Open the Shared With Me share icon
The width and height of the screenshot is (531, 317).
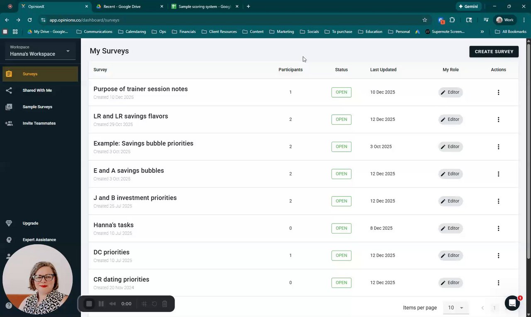pos(9,90)
